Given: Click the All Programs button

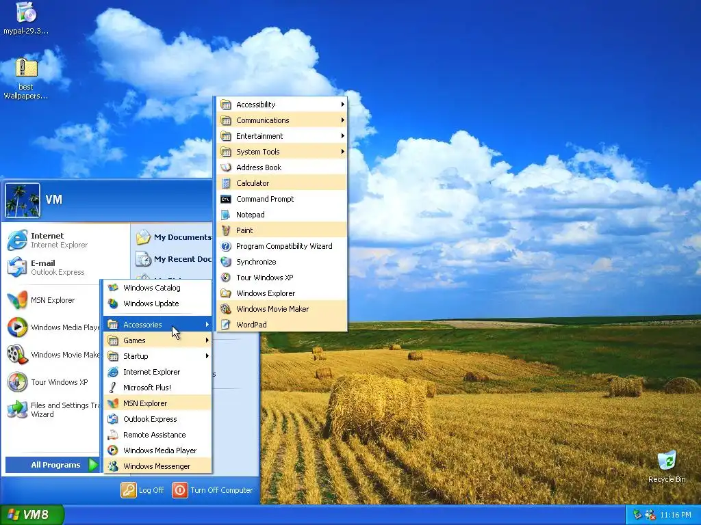Looking at the screenshot, I should click(x=52, y=465).
